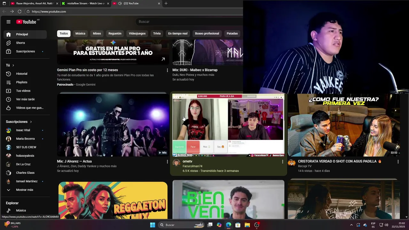The width and height of the screenshot is (409, 230).
Task: Open holasoyalexis subscription channel
Action: tap(25, 156)
